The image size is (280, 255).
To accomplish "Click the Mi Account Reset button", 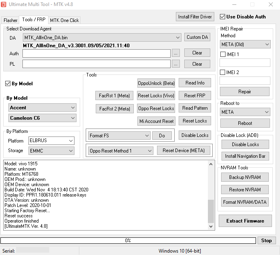I will pyautogui.click(x=157, y=121).
